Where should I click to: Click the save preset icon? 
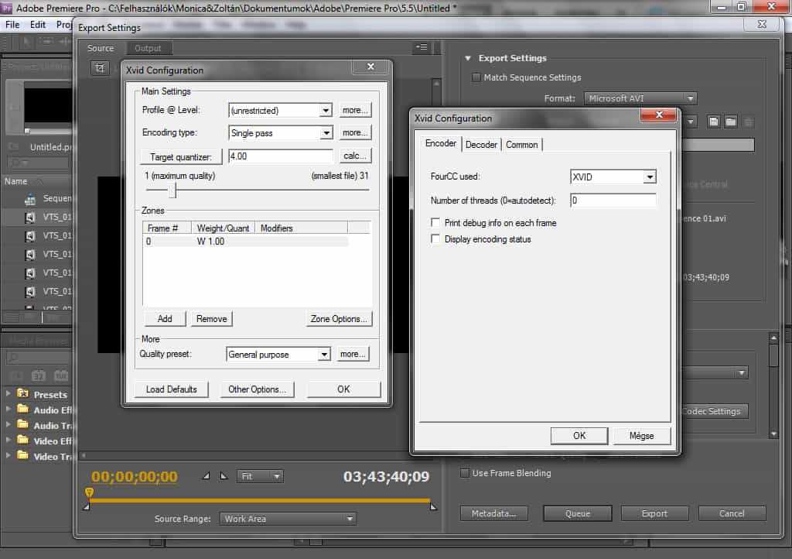(x=712, y=122)
